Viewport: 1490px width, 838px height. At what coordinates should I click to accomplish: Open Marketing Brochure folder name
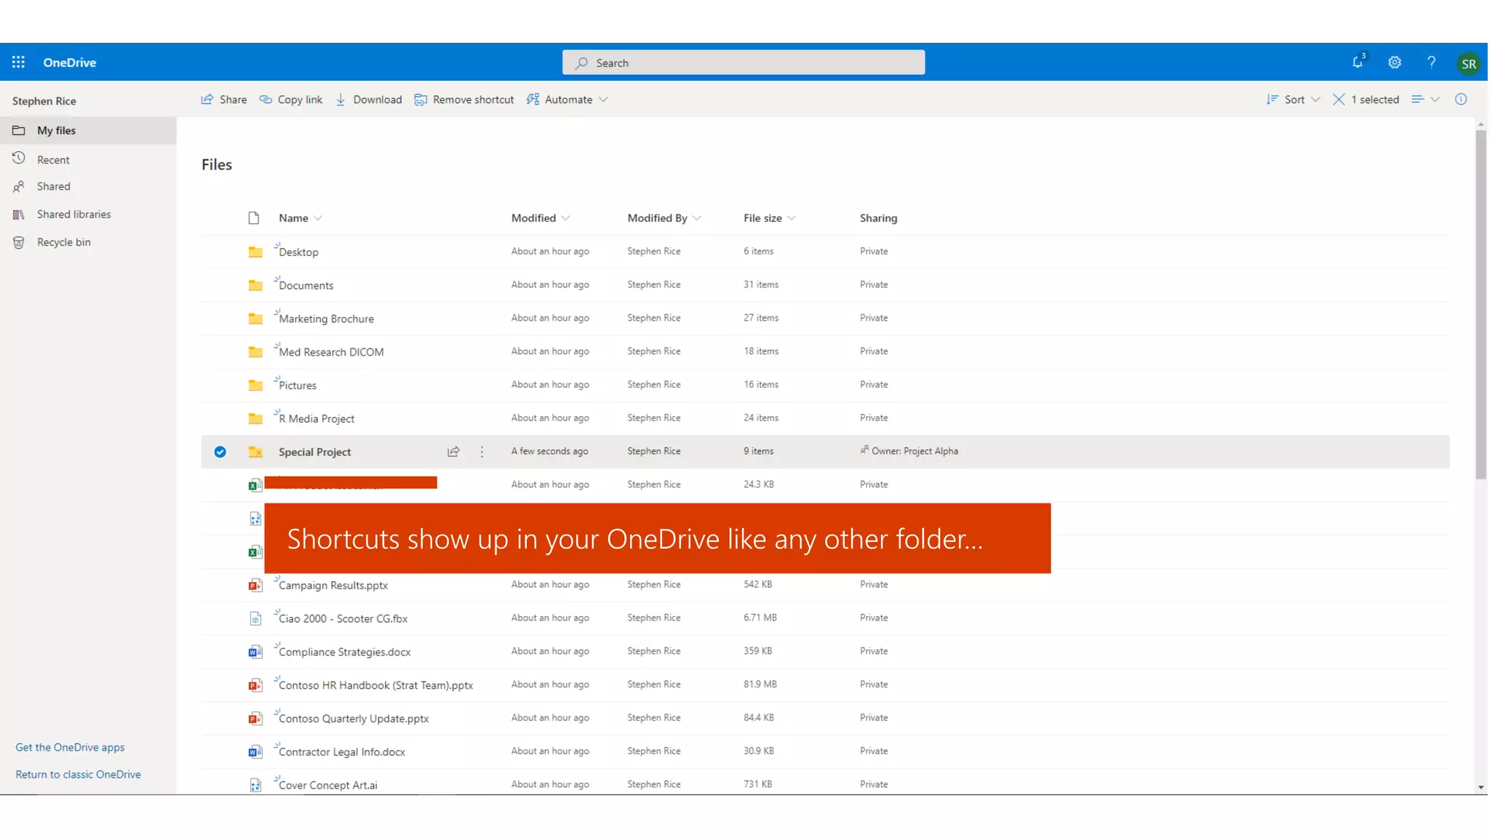(x=326, y=319)
